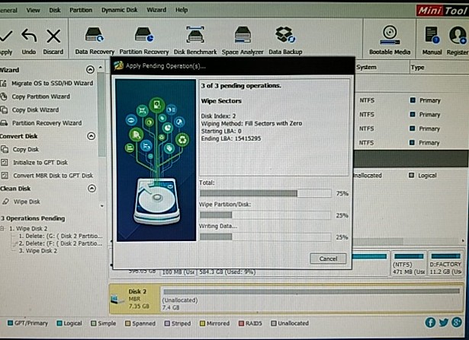Open the Partition menu

pos(80,10)
